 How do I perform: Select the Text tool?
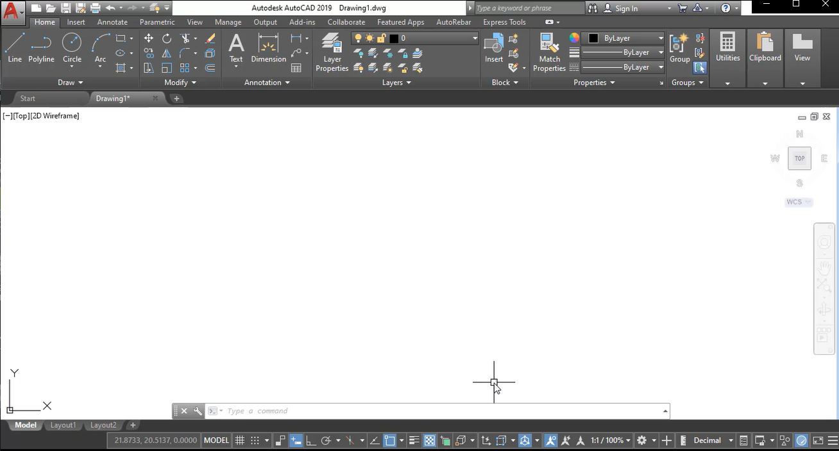pos(236,48)
